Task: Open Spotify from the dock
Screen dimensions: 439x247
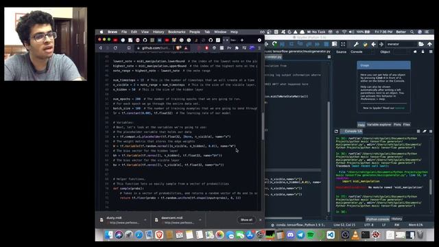Action: (310, 235)
